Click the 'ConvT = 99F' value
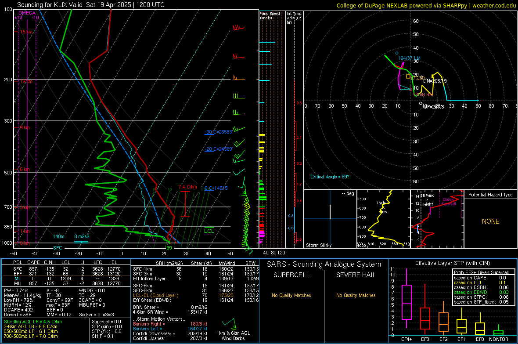This screenshot has width=518, height=344. 59,301
